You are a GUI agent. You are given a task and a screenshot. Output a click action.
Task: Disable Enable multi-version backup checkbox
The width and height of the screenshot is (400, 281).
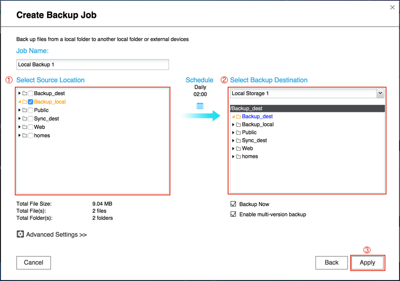coord(233,214)
